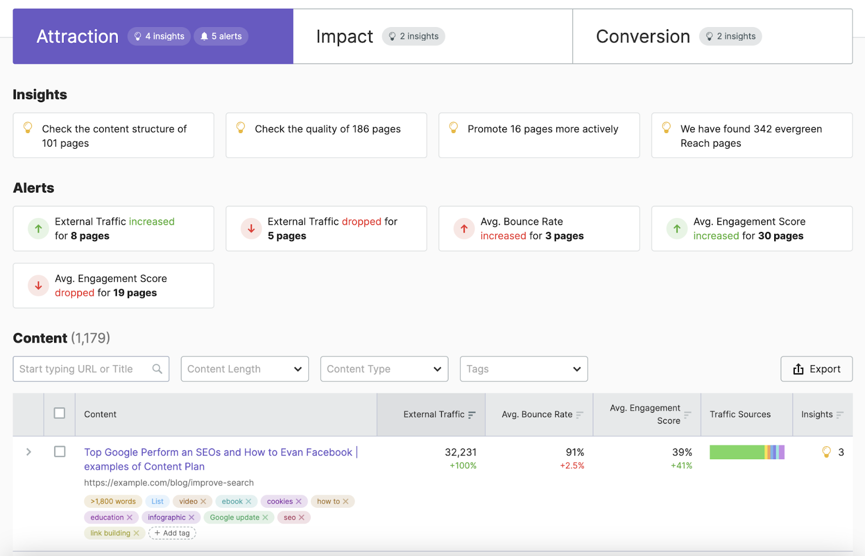This screenshot has width=865, height=556.
Task: Click the red down arrow on Engagement Score dropped alert
Action: coord(38,285)
